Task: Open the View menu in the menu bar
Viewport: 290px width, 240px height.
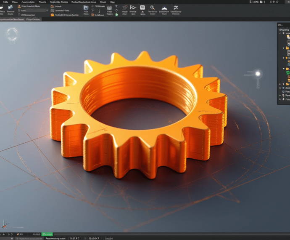Action: [x=15, y=2]
